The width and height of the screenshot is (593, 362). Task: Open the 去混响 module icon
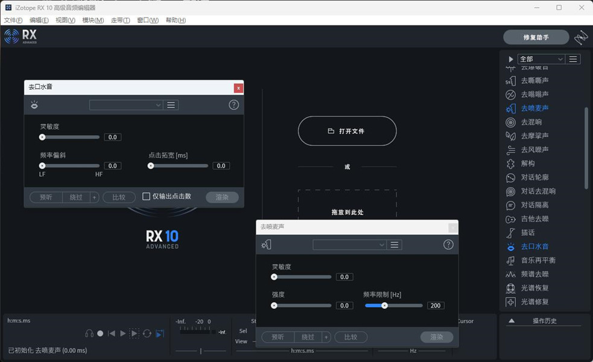point(510,122)
